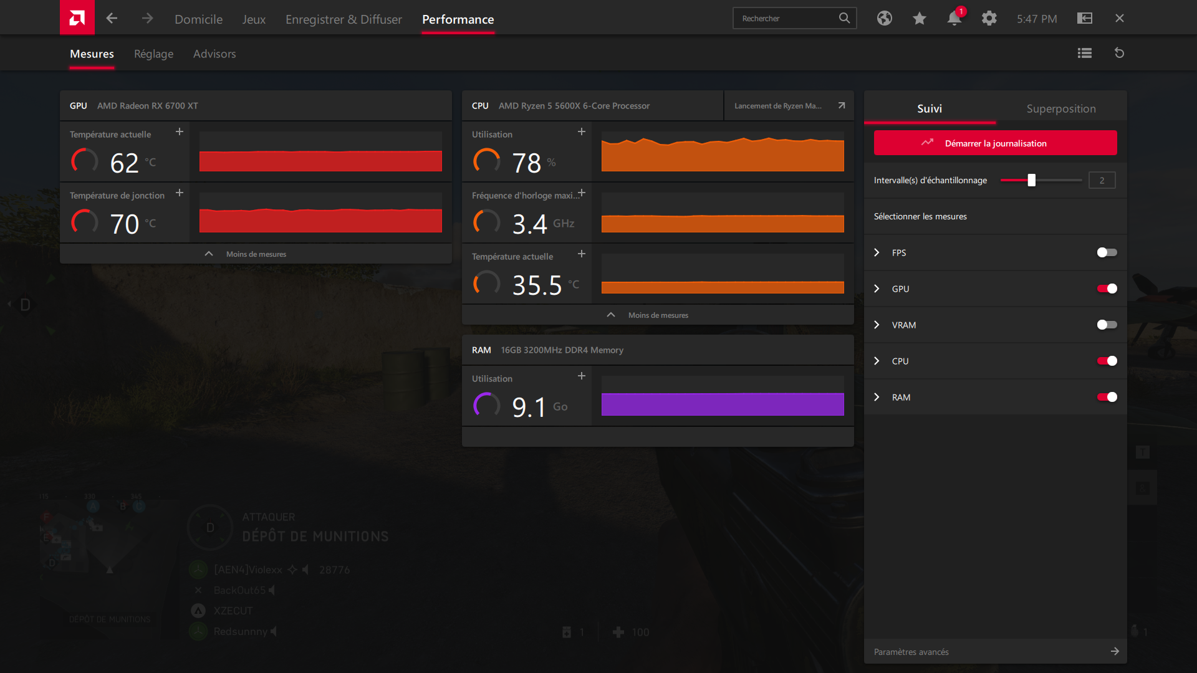Viewport: 1197px width, 673px height.
Task: Add GPU Température actuelle plus icon
Action: click(180, 131)
